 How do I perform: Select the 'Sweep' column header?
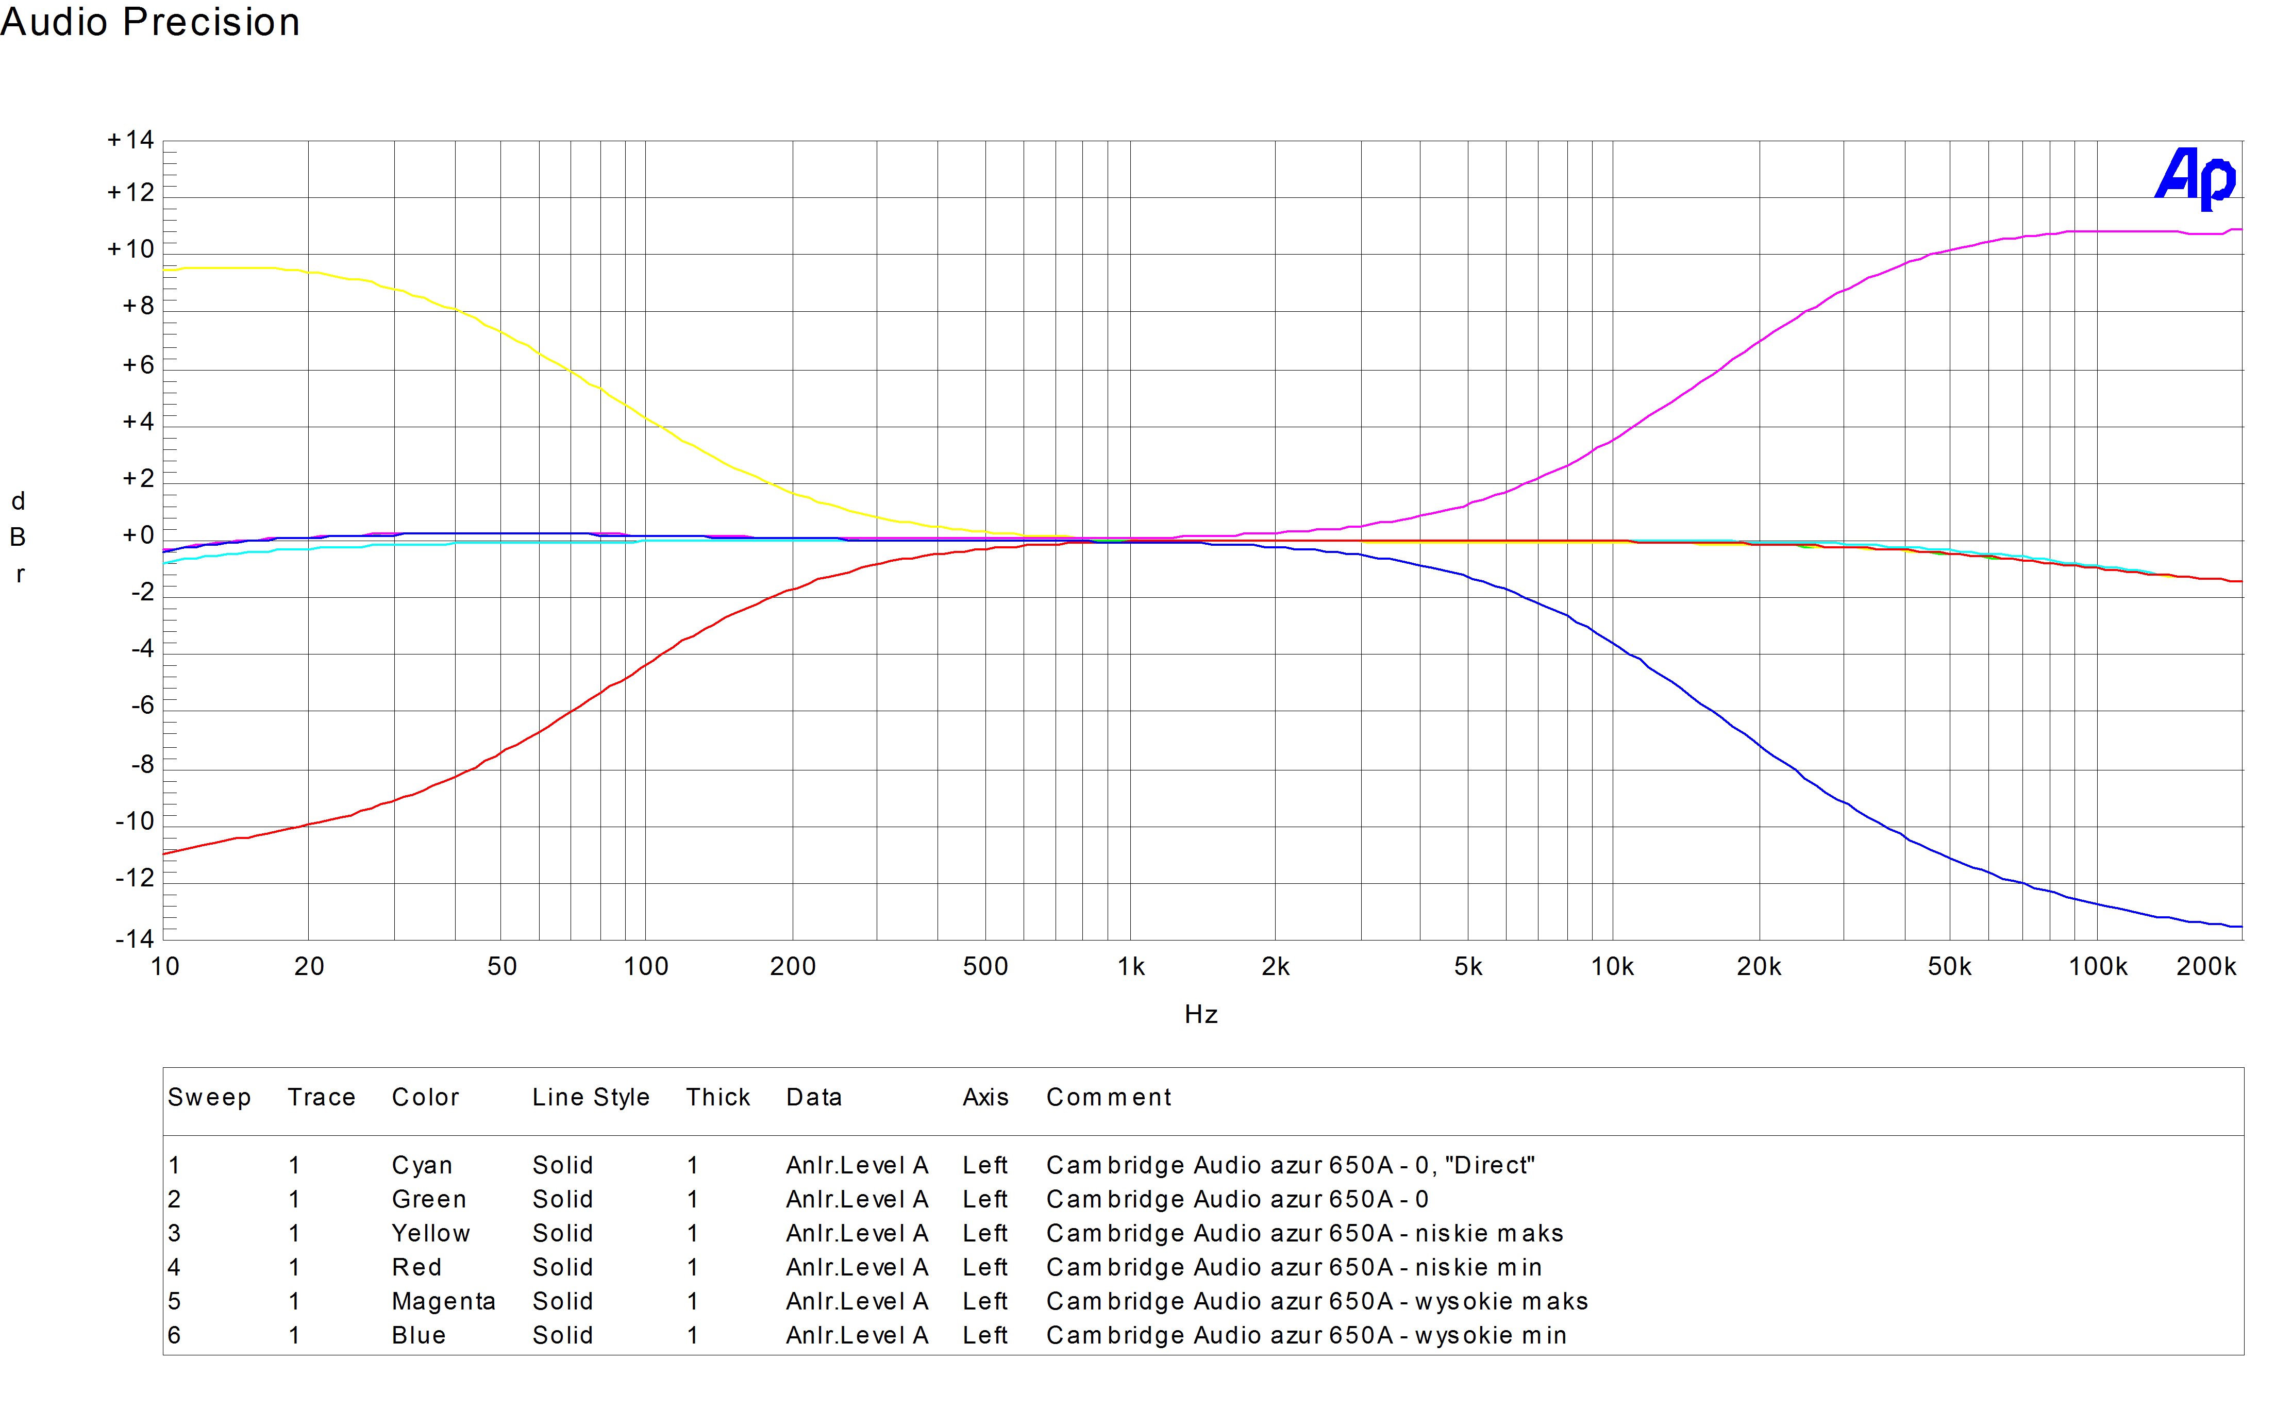click(x=210, y=1098)
